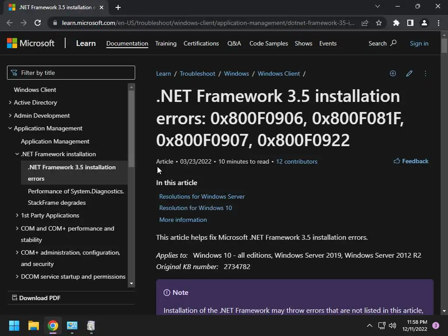Expand COM+ administration, configuration, and security
Screen dimensions: 448x336
(17, 252)
